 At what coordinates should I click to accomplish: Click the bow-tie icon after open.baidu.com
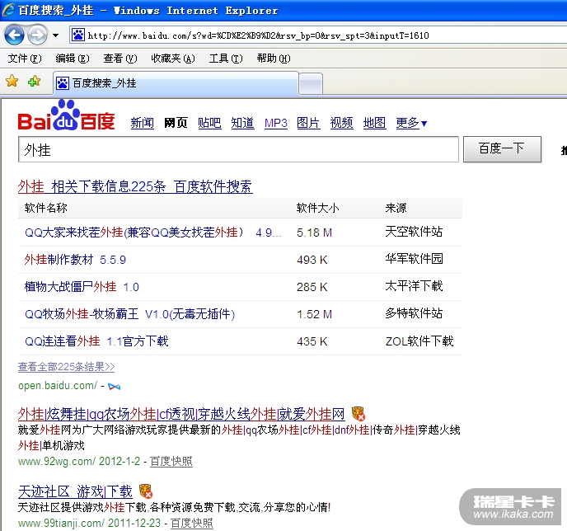click(115, 387)
